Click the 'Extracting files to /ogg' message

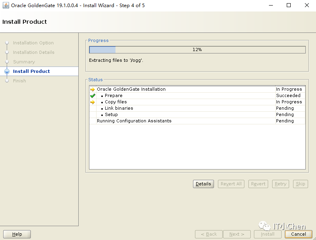116,60
